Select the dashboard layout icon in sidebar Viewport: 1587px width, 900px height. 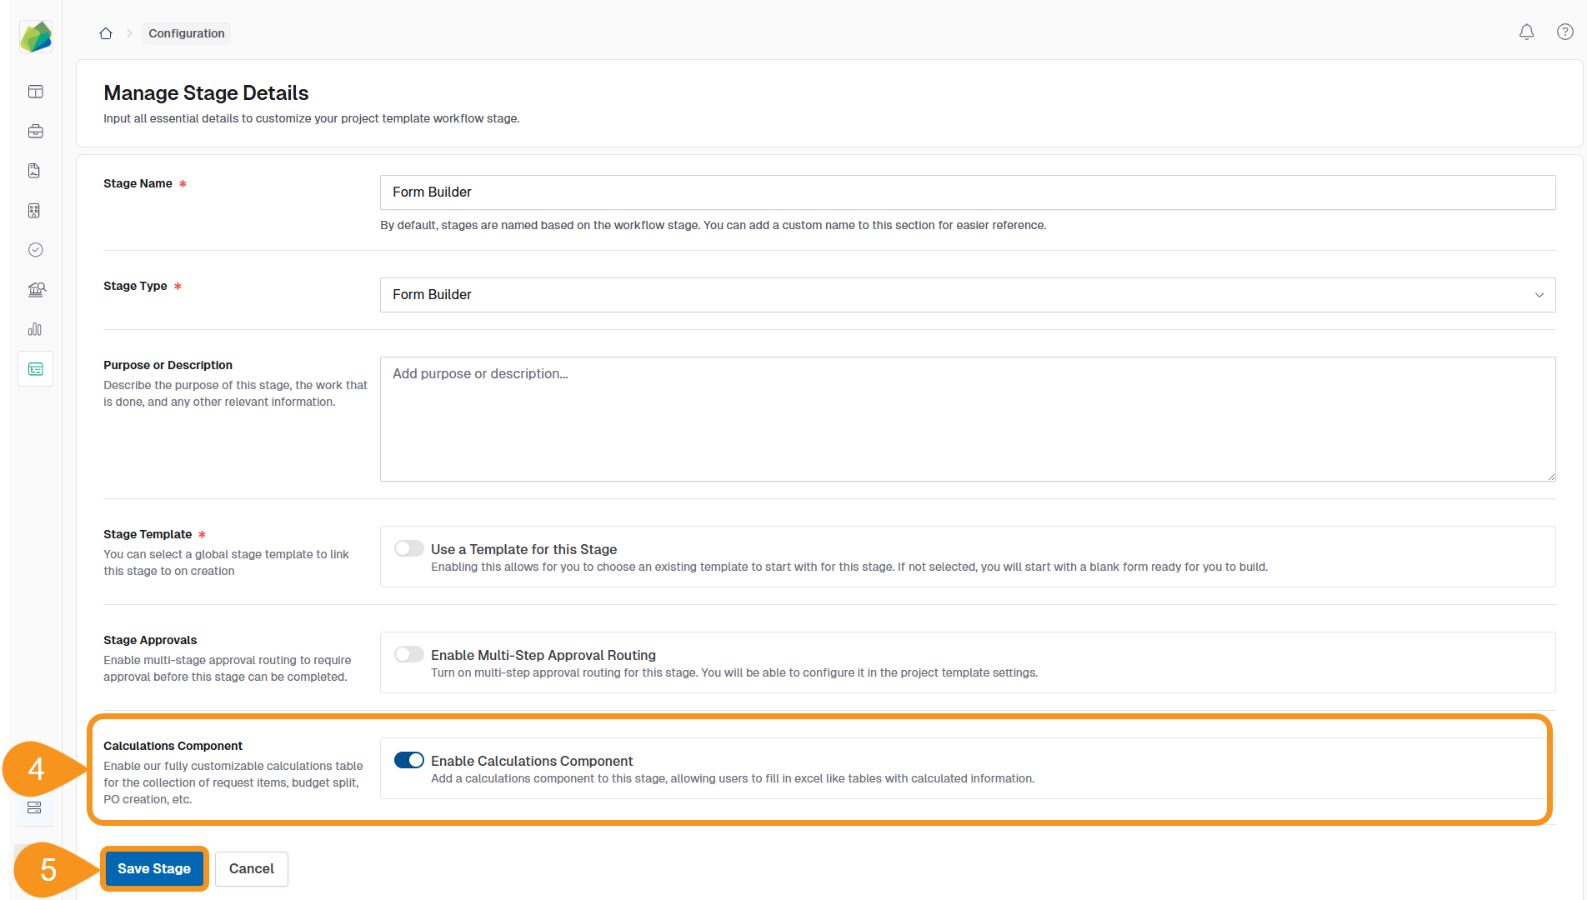click(35, 91)
